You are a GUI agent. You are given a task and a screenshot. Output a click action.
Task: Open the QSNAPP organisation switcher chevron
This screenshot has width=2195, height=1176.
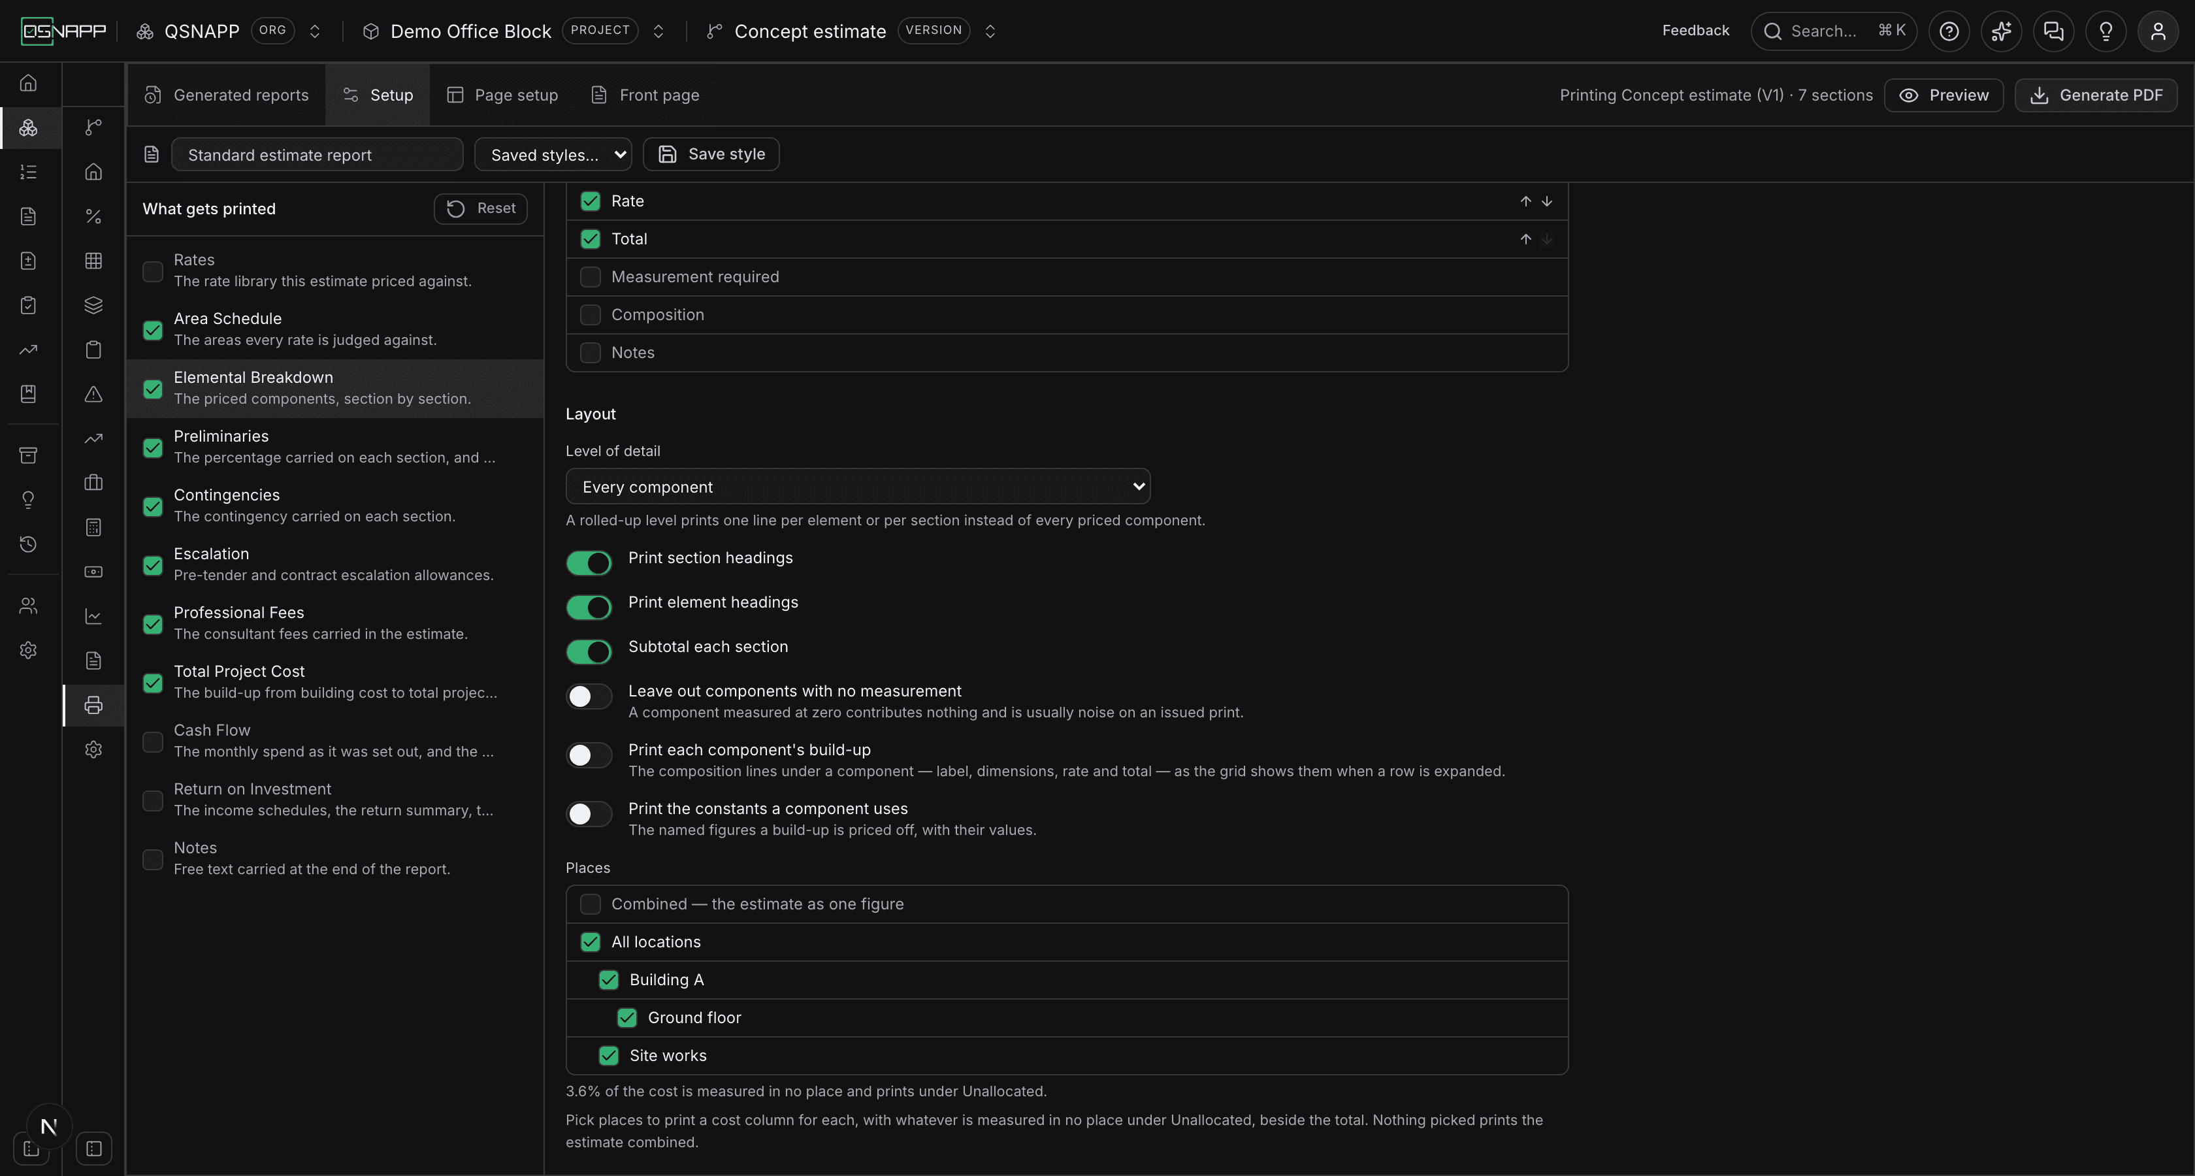[x=314, y=31]
